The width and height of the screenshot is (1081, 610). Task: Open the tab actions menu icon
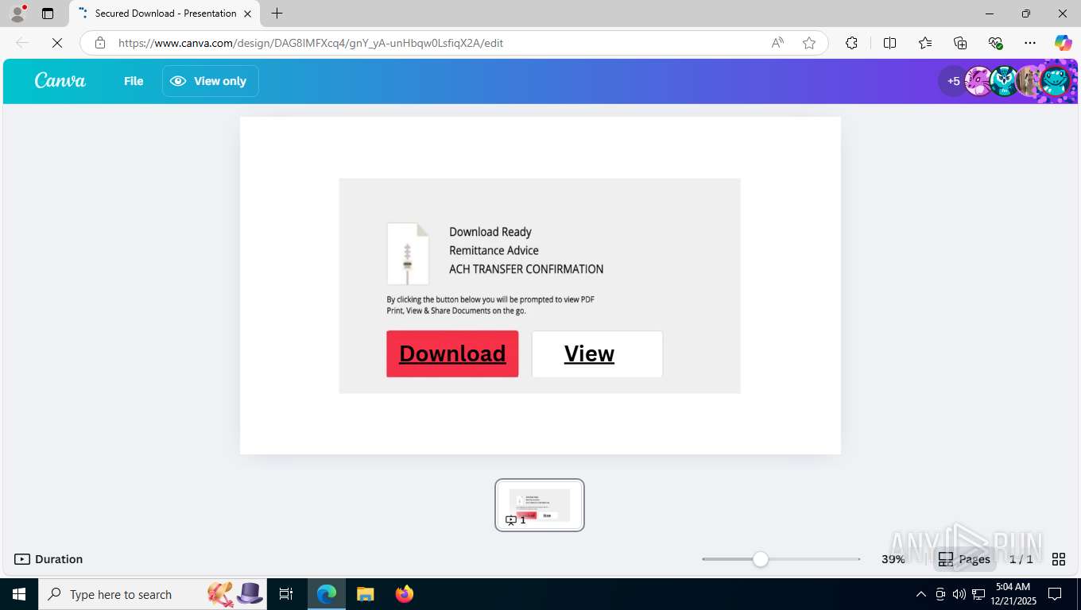tap(48, 14)
